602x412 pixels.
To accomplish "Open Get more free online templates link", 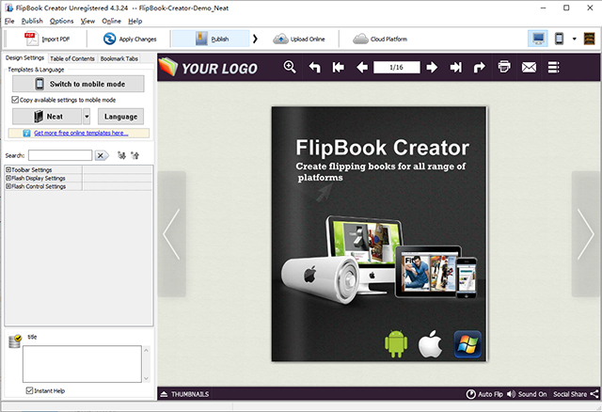I will point(81,134).
